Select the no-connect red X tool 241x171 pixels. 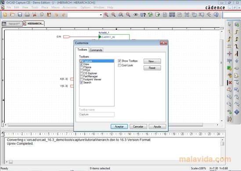(x=230, y=83)
